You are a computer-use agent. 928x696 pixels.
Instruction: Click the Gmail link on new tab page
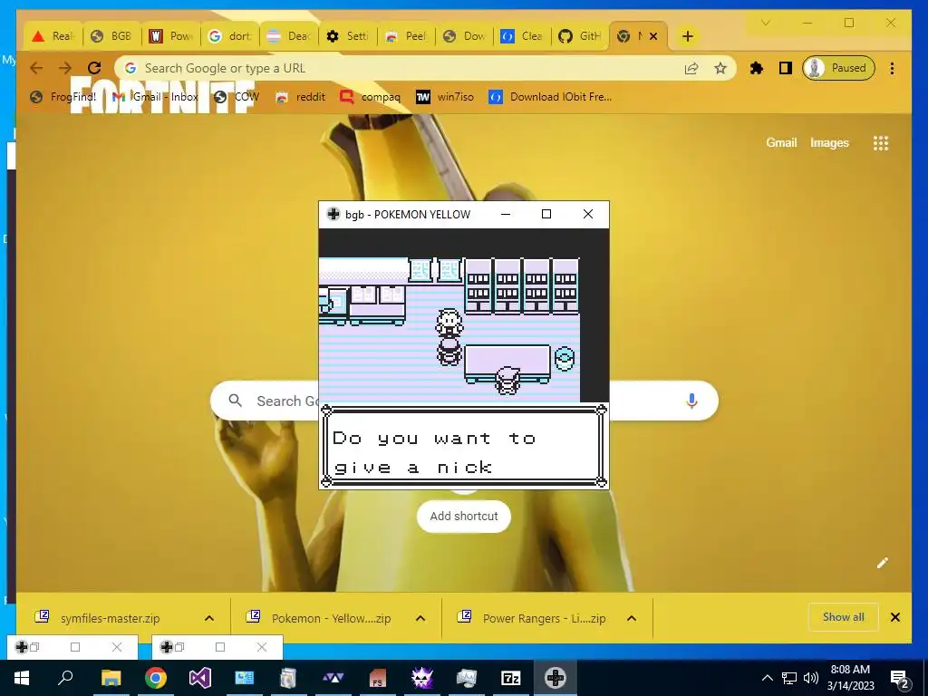781,142
